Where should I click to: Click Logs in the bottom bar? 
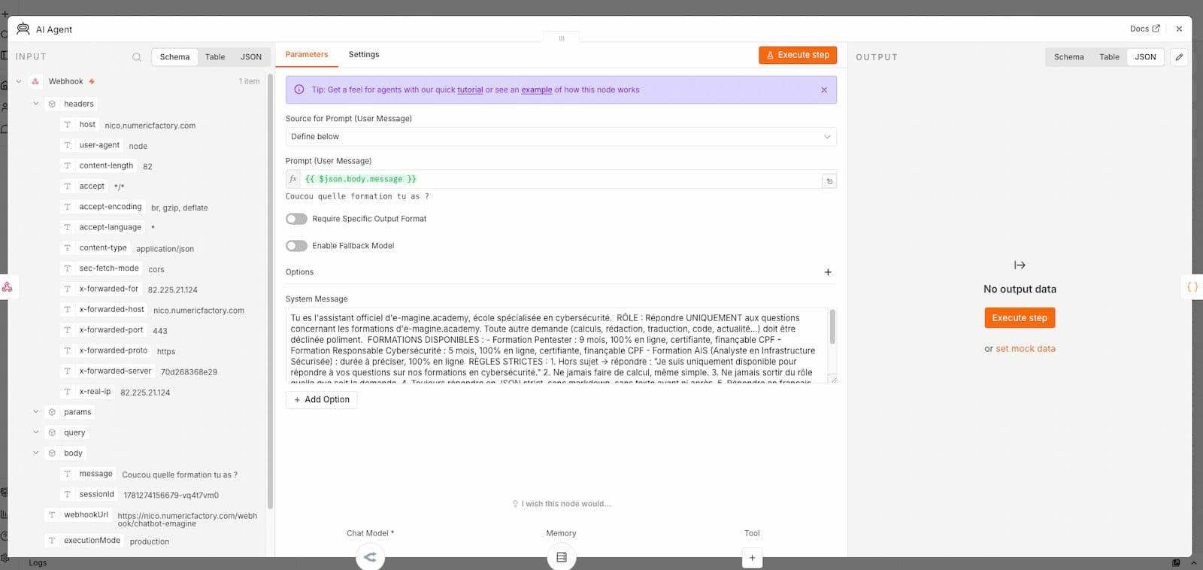coord(38,562)
